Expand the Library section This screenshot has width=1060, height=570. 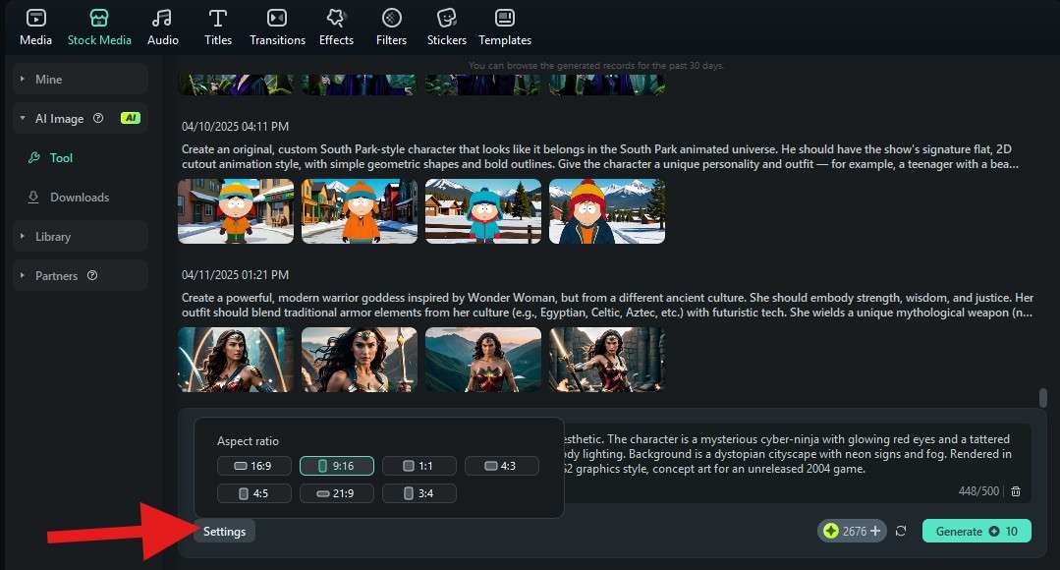coord(80,237)
